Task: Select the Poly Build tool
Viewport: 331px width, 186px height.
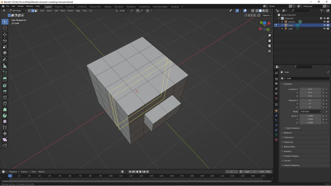Action: (x=5, y=110)
